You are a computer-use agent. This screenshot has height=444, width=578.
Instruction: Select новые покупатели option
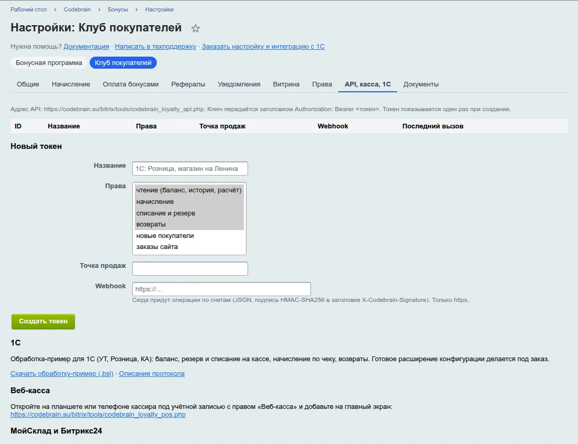(189, 235)
